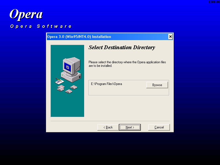Image resolution: width=220 pixels, height=165 pixels.
Task: Click the Browse button
Action: 157,85
